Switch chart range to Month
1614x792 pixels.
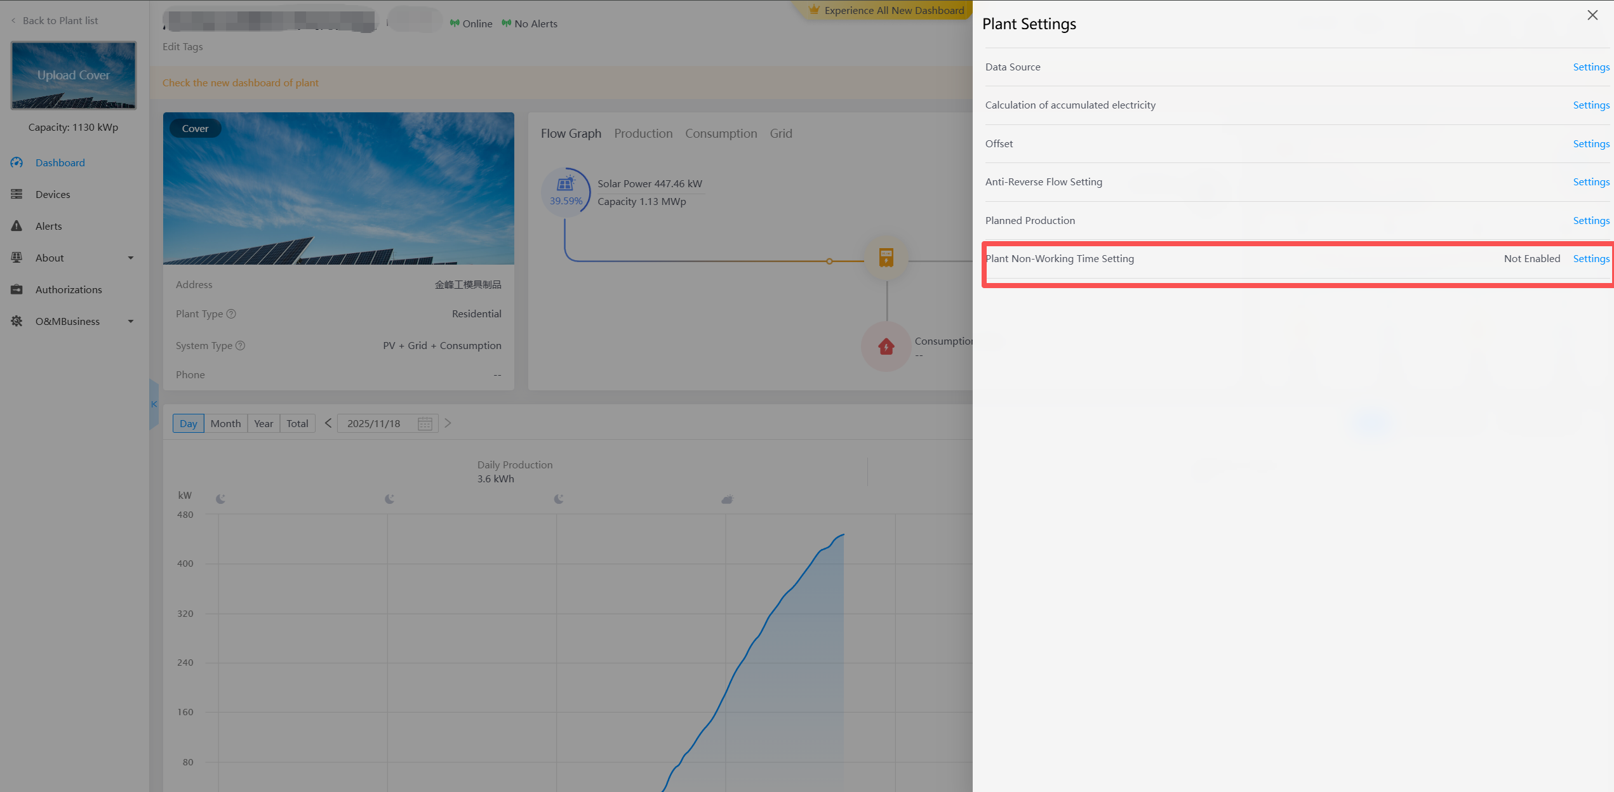(225, 424)
